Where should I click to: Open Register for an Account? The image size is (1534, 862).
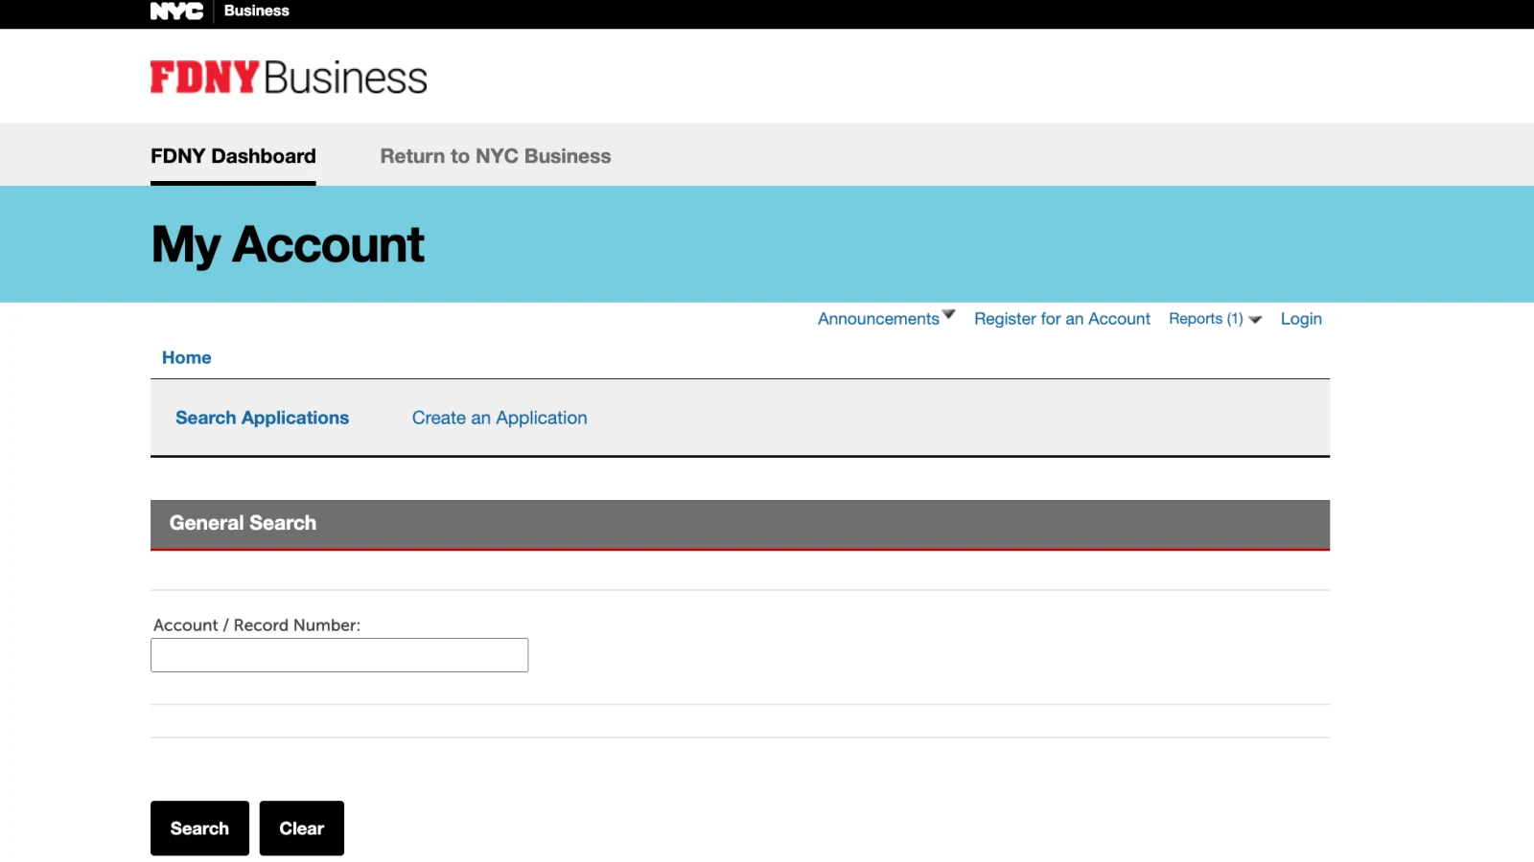tap(1062, 319)
